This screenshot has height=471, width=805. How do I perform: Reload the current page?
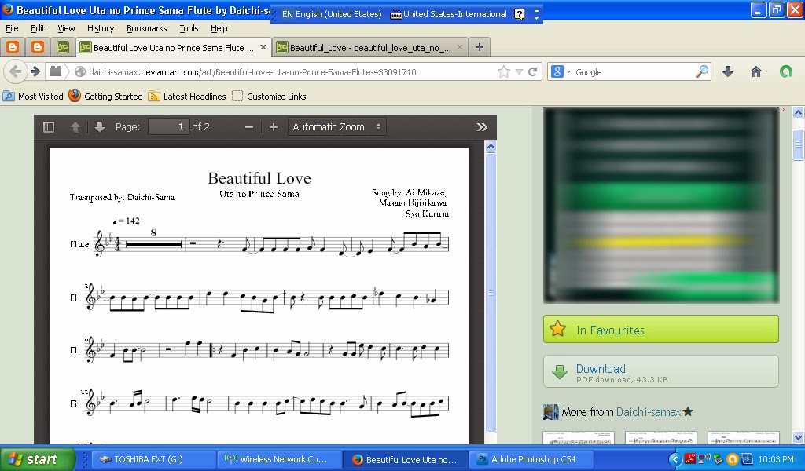[533, 71]
